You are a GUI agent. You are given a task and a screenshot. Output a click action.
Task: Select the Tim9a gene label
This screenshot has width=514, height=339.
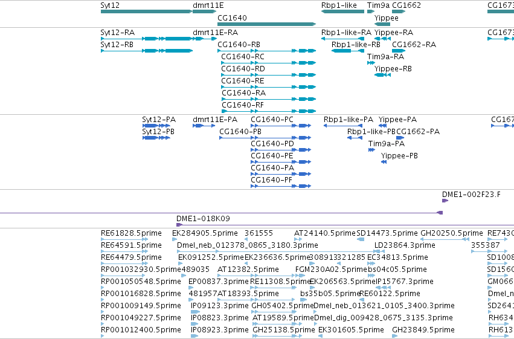pos(378,5)
